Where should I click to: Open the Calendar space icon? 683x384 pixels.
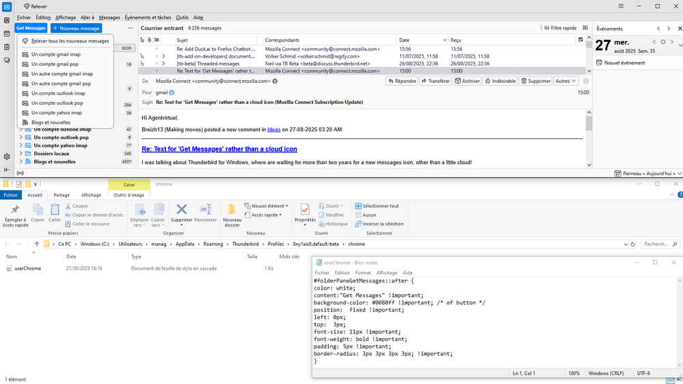pos(7,34)
